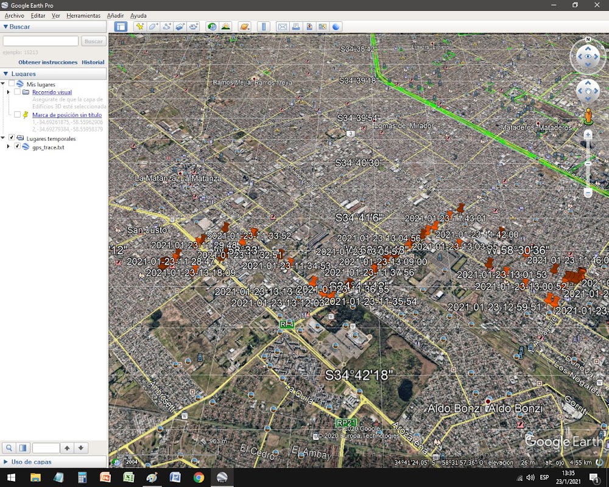Image resolution: width=609 pixels, height=487 pixels.
Task: Click View in Google Maps icon
Action: tap(322, 27)
